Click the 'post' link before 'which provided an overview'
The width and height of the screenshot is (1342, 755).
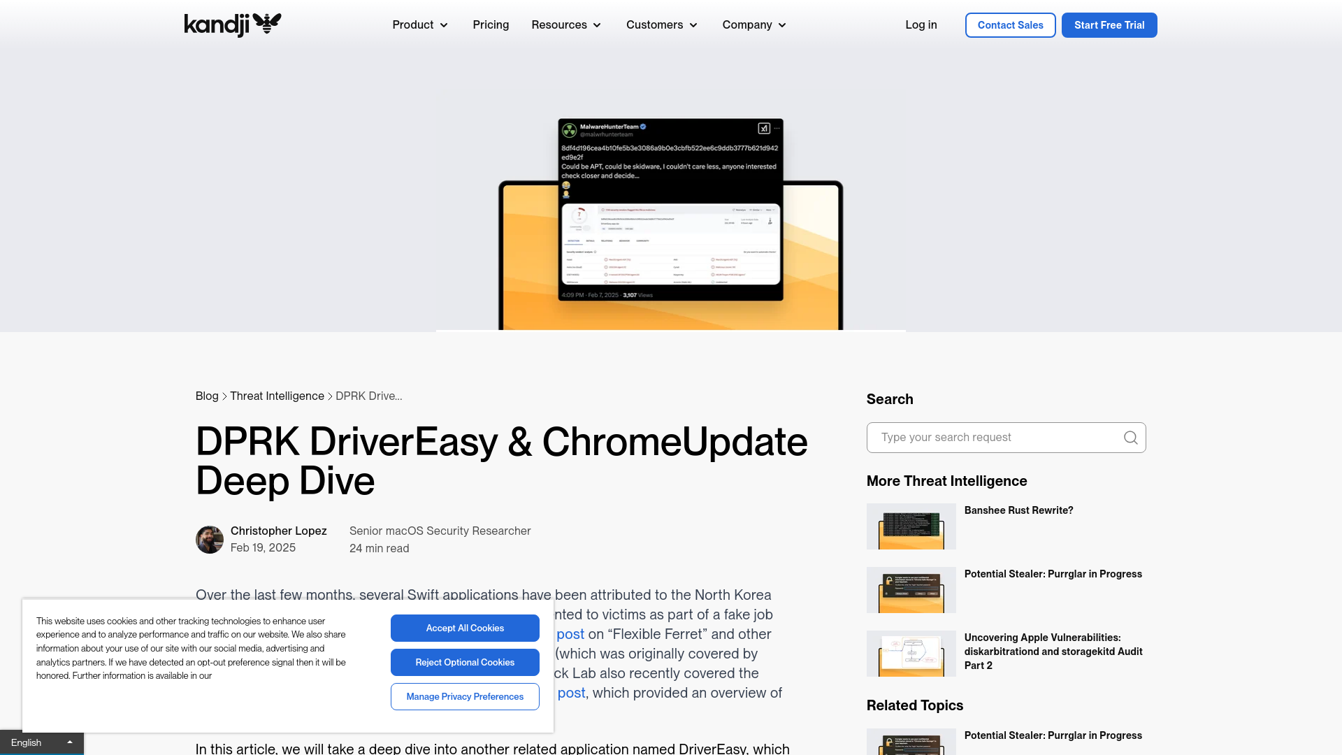571,693
